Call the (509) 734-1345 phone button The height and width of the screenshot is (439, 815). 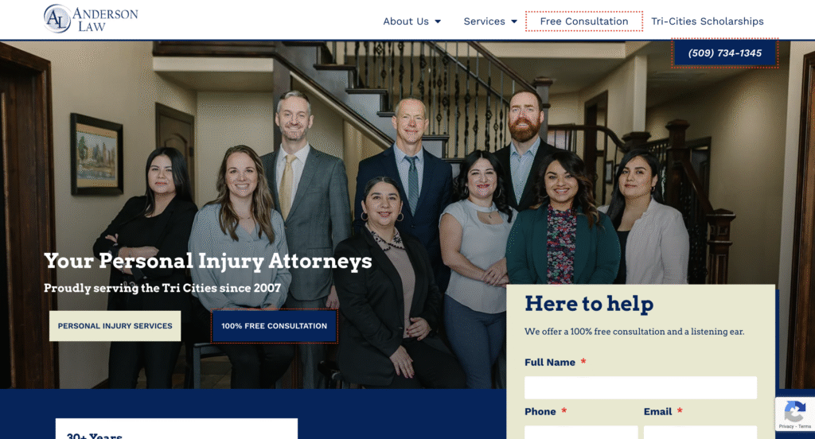point(724,53)
